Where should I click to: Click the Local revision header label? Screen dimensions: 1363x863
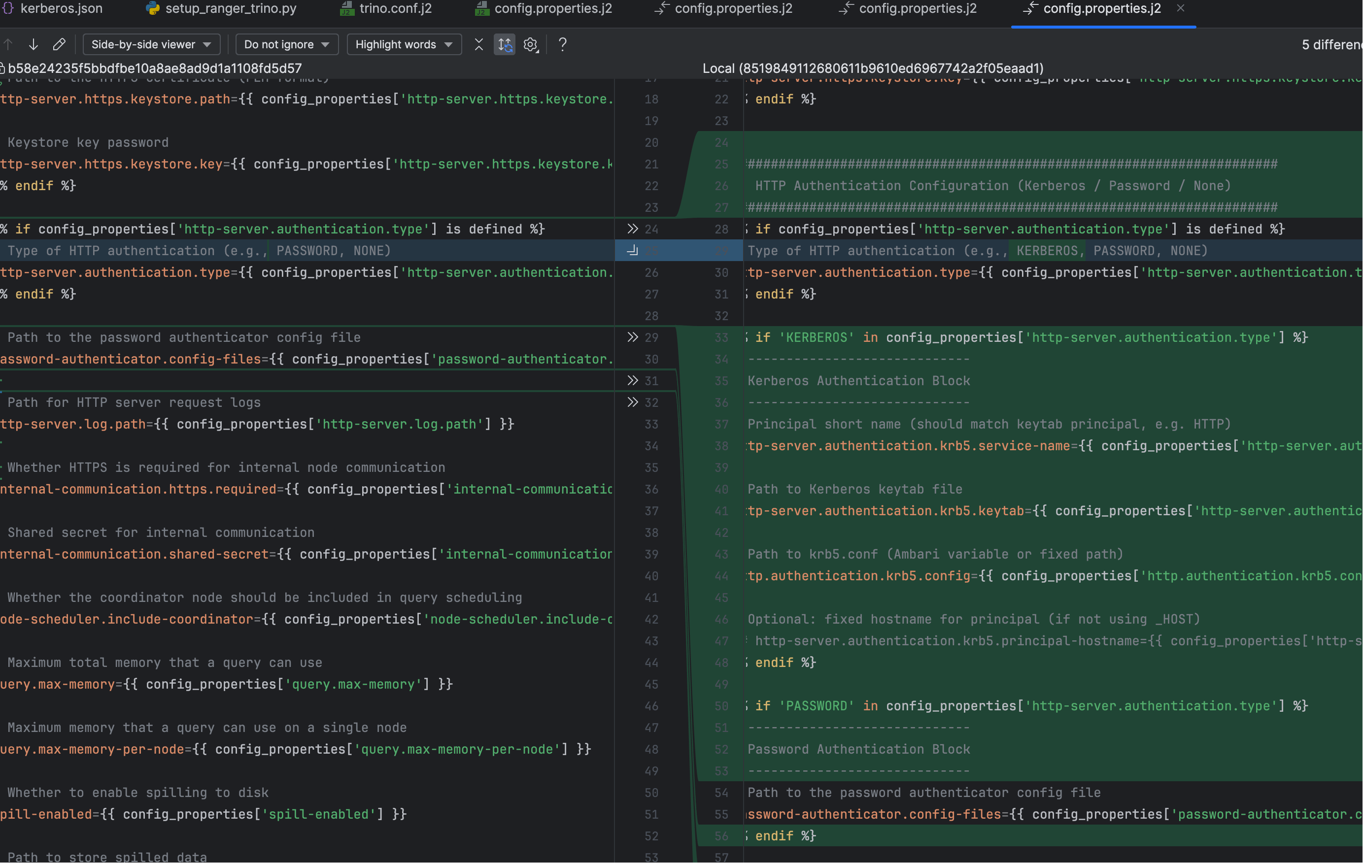(872, 68)
